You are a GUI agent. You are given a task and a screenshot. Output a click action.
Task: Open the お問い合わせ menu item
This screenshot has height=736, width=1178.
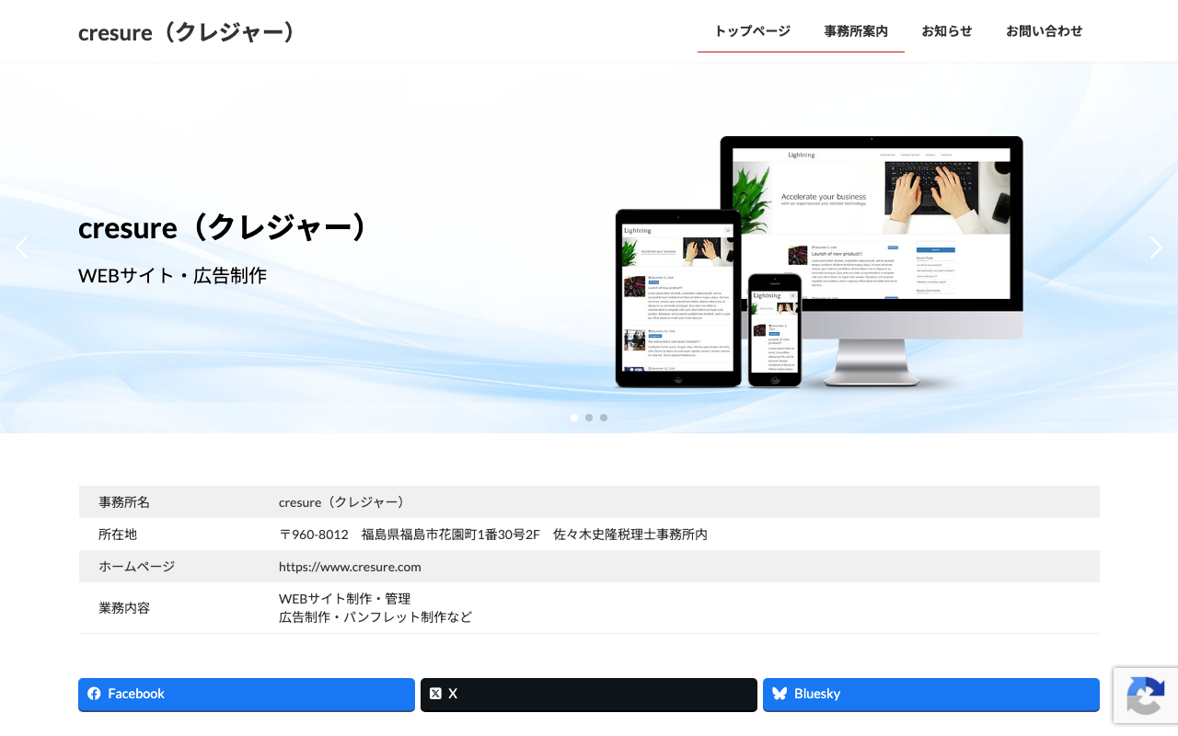pyautogui.click(x=1045, y=31)
